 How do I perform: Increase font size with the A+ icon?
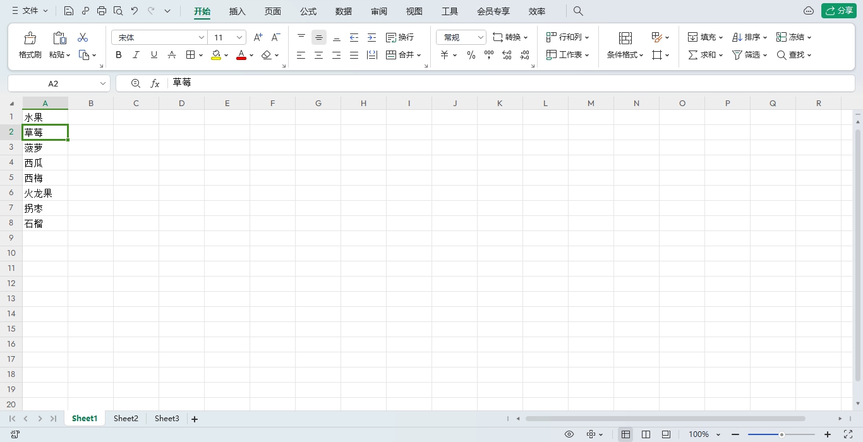pyautogui.click(x=258, y=37)
